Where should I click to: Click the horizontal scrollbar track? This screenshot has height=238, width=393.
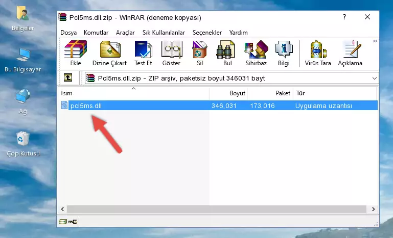[217, 209]
